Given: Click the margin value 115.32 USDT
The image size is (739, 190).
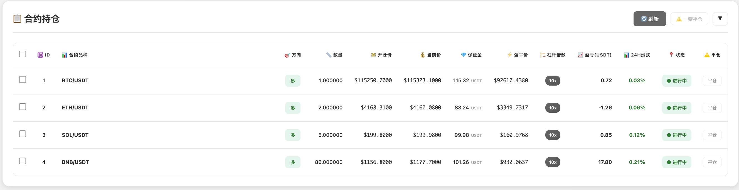Looking at the screenshot, I should [x=468, y=81].
